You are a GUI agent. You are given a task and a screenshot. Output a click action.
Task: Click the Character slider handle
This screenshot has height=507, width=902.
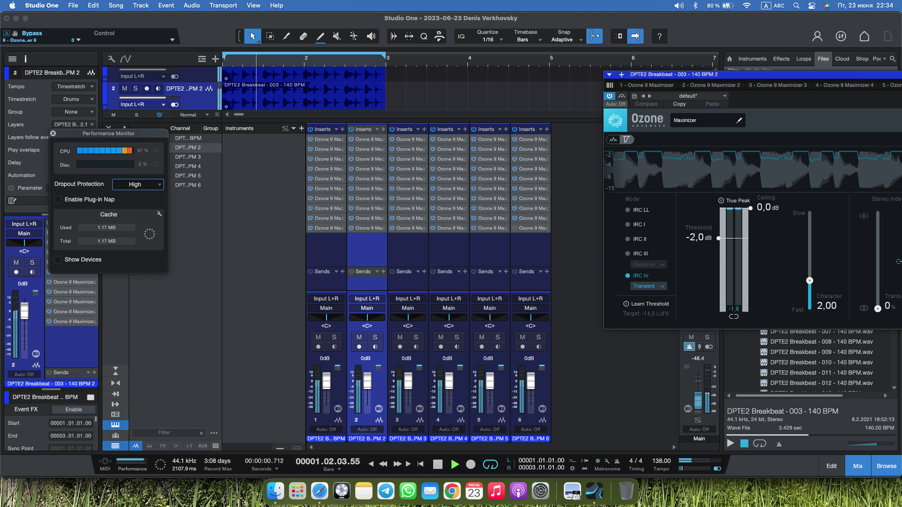coord(809,280)
